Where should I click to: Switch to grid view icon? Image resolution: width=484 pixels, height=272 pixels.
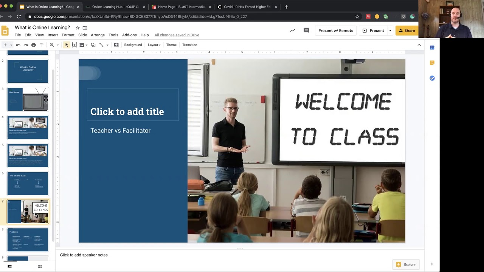click(39, 266)
